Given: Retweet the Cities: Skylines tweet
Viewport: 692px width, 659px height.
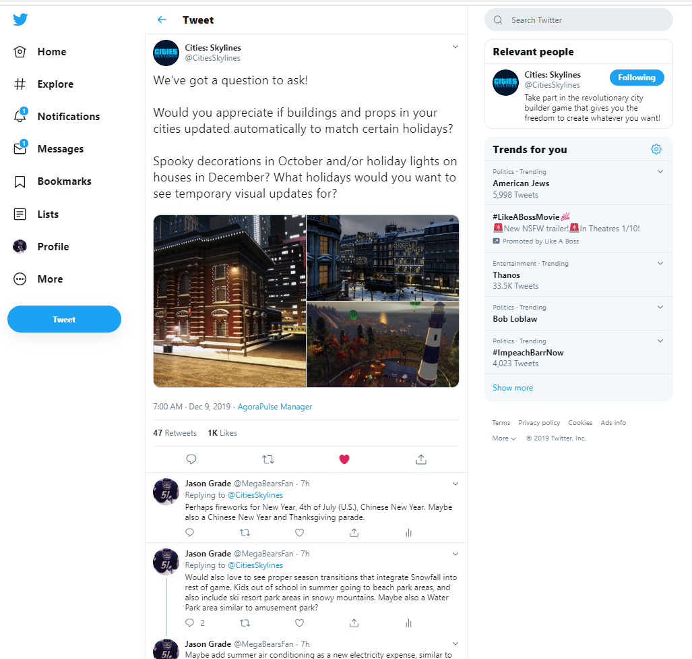Looking at the screenshot, I should point(268,459).
